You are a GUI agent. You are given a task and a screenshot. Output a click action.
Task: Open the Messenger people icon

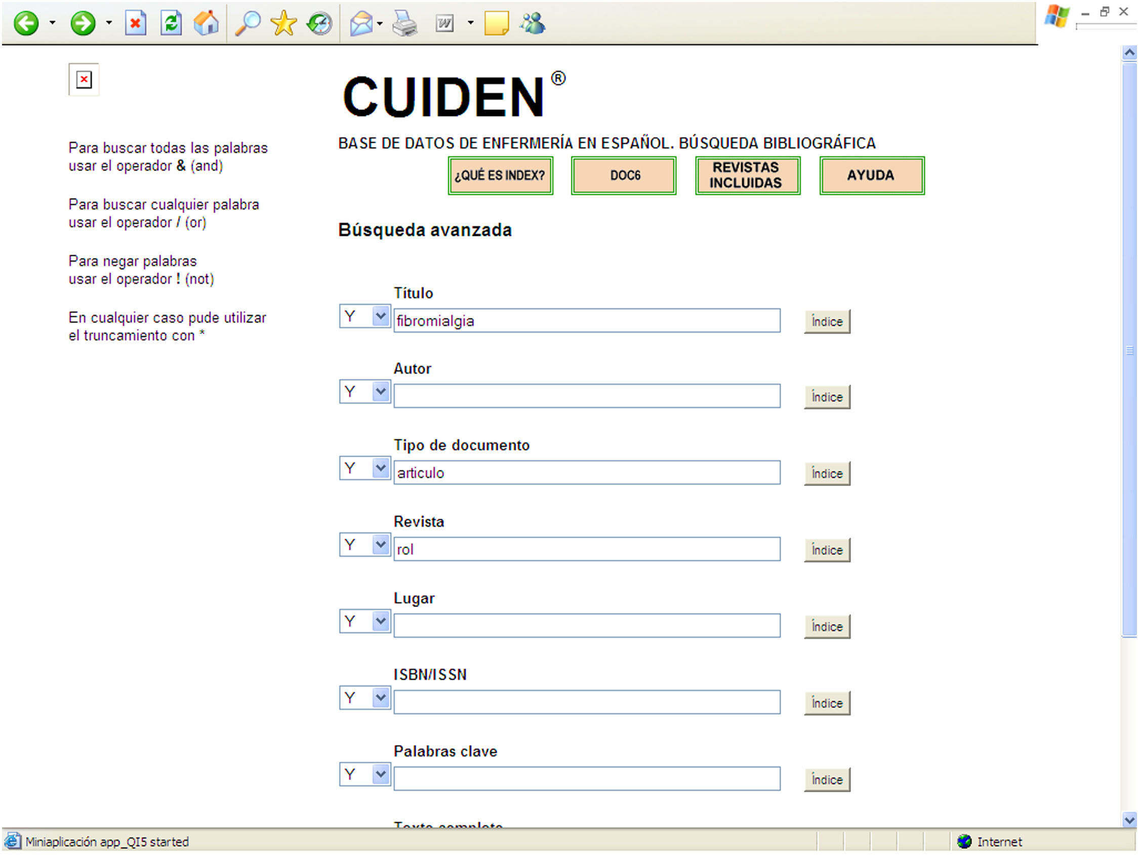533,23
